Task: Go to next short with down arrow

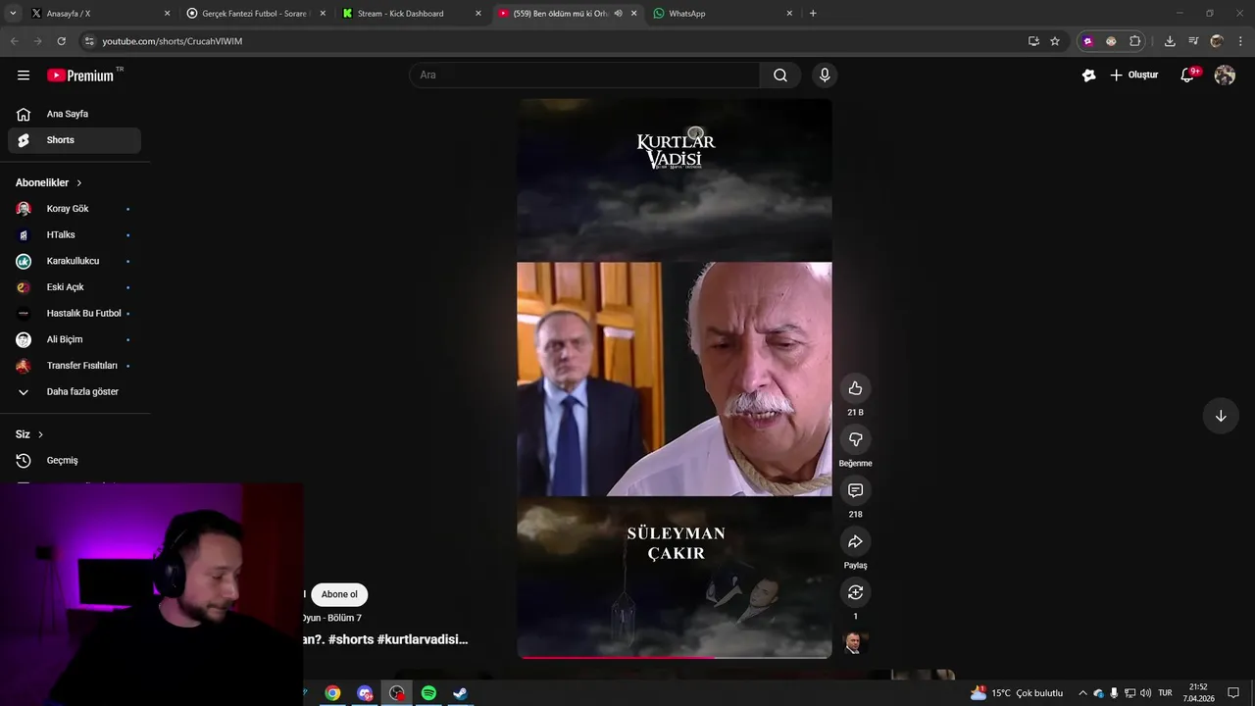Action: click(x=1221, y=416)
